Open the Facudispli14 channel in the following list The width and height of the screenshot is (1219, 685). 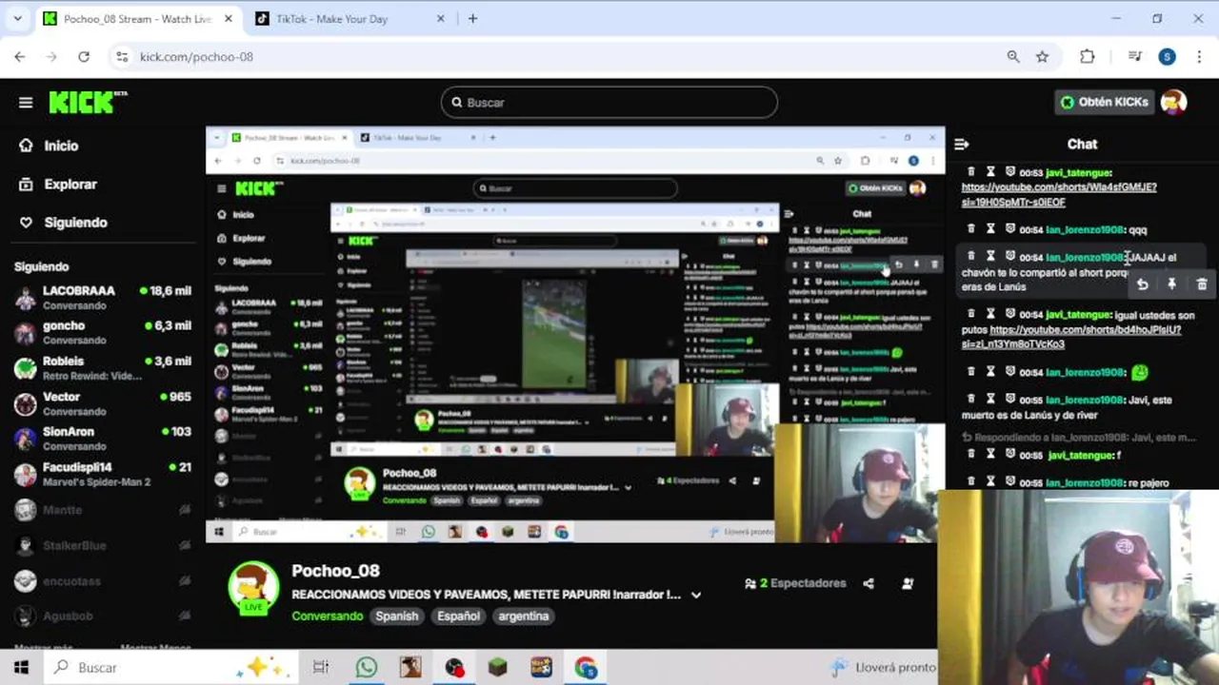tap(103, 473)
